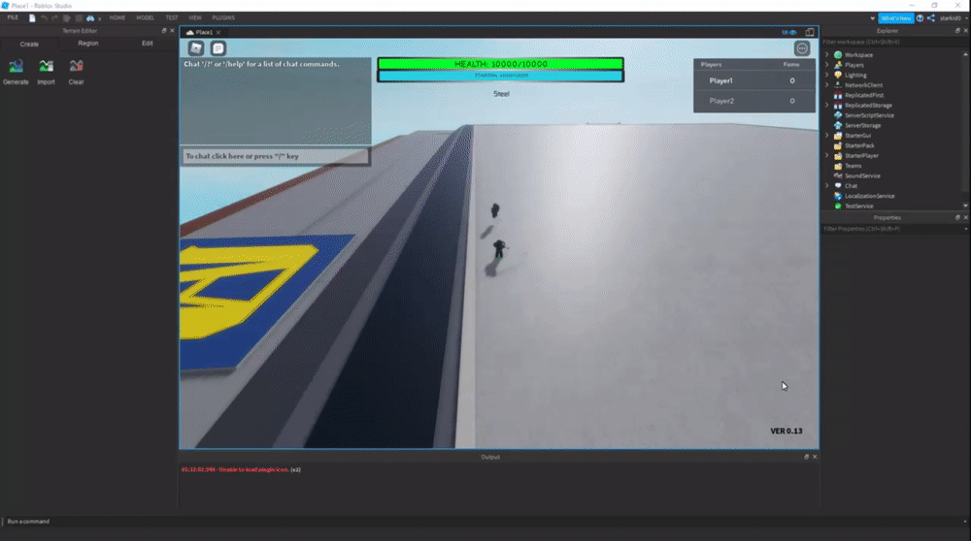Open the quick access toolbar customize dropdown arrow
The height and width of the screenshot is (541, 971).
tap(100, 18)
